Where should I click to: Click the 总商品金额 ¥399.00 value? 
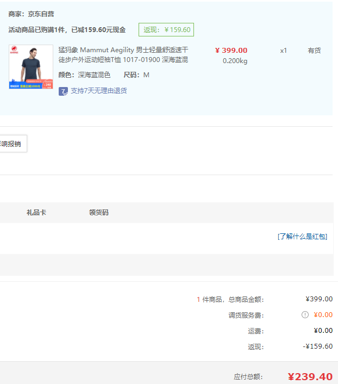(x=319, y=299)
